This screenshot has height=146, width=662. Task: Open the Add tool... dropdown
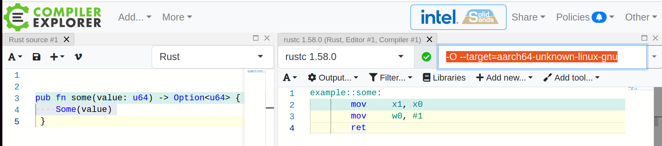coord(571,78)
